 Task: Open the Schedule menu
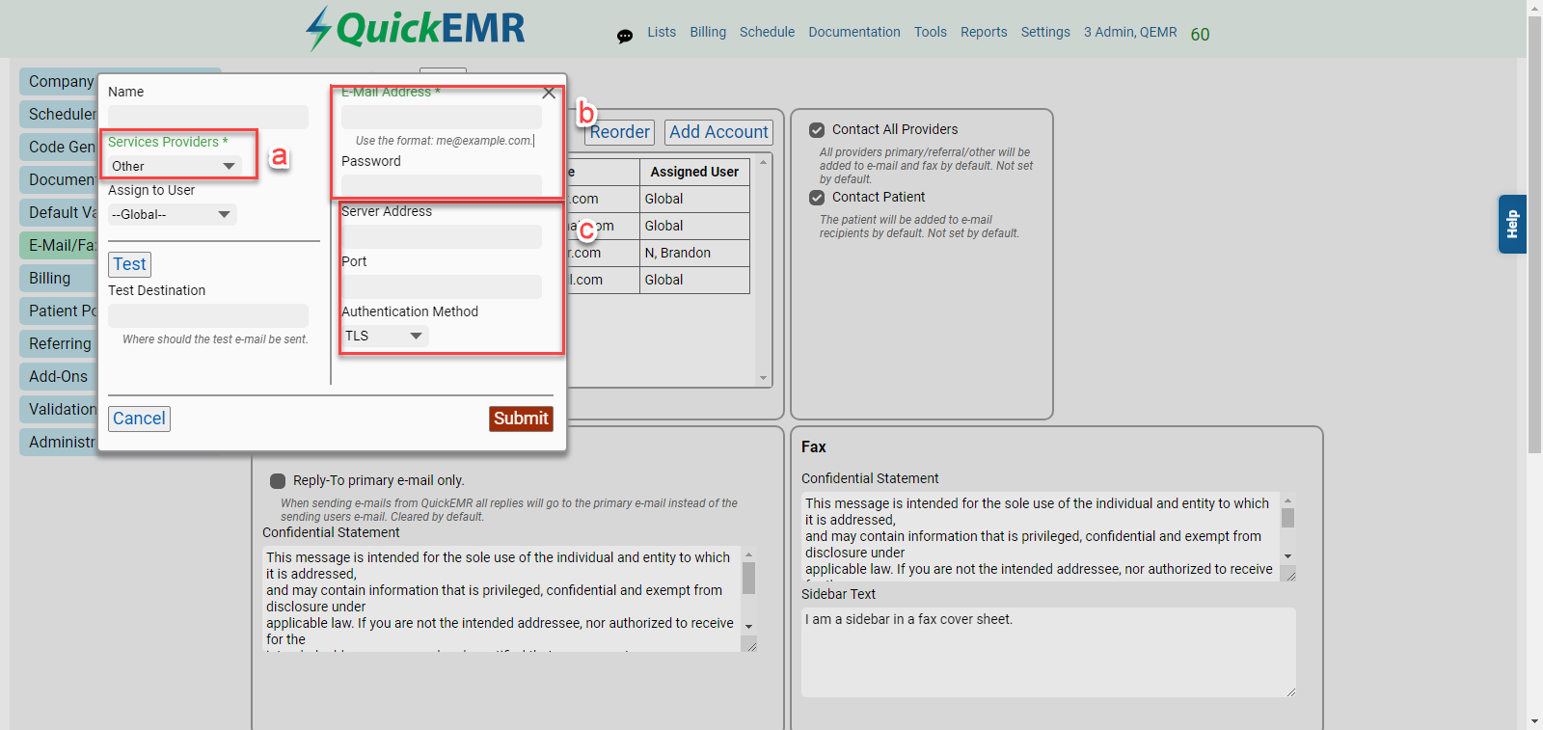(767, 32)
